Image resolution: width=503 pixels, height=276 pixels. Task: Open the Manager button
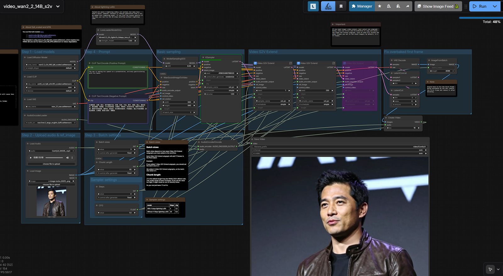(x=362, y=6)
